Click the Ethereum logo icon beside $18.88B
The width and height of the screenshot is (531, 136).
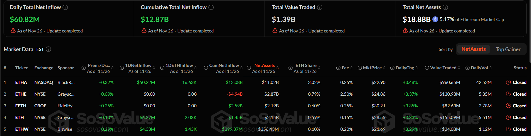pyautogui.click(x=435, y=19)
